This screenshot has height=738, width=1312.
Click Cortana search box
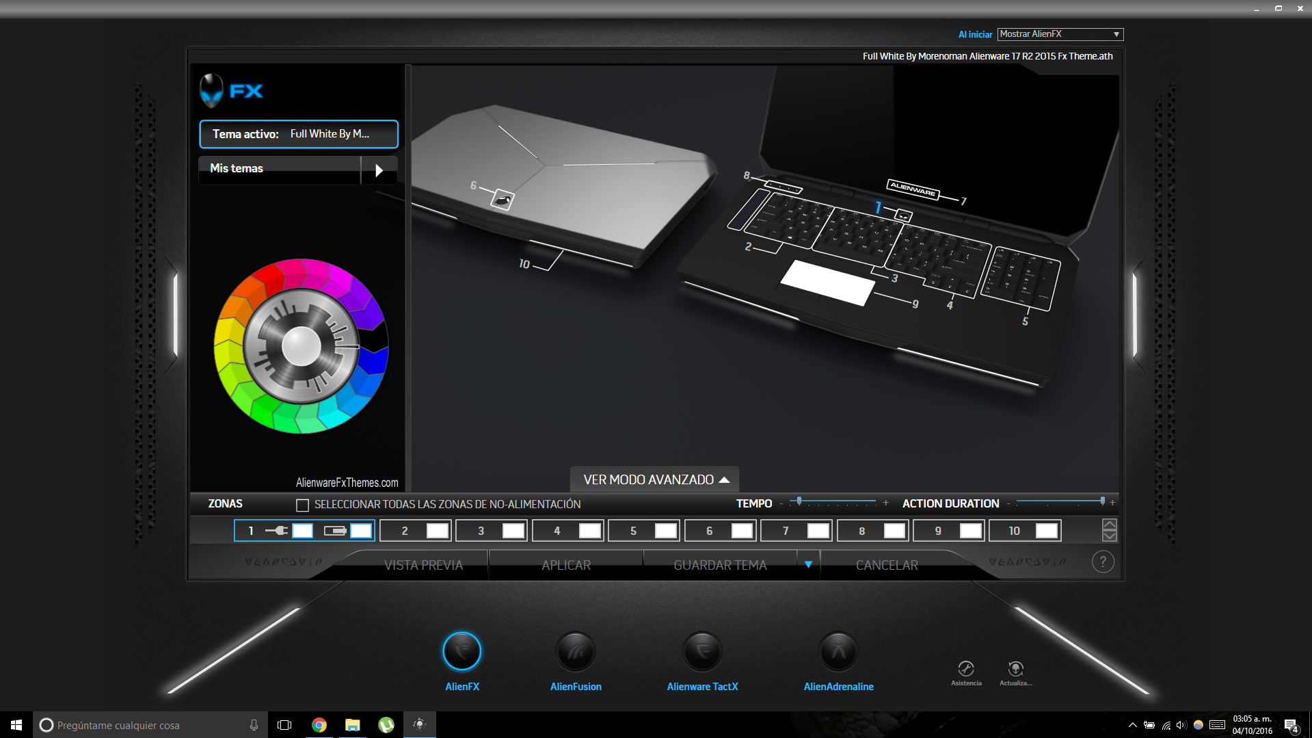coord(149,725)
